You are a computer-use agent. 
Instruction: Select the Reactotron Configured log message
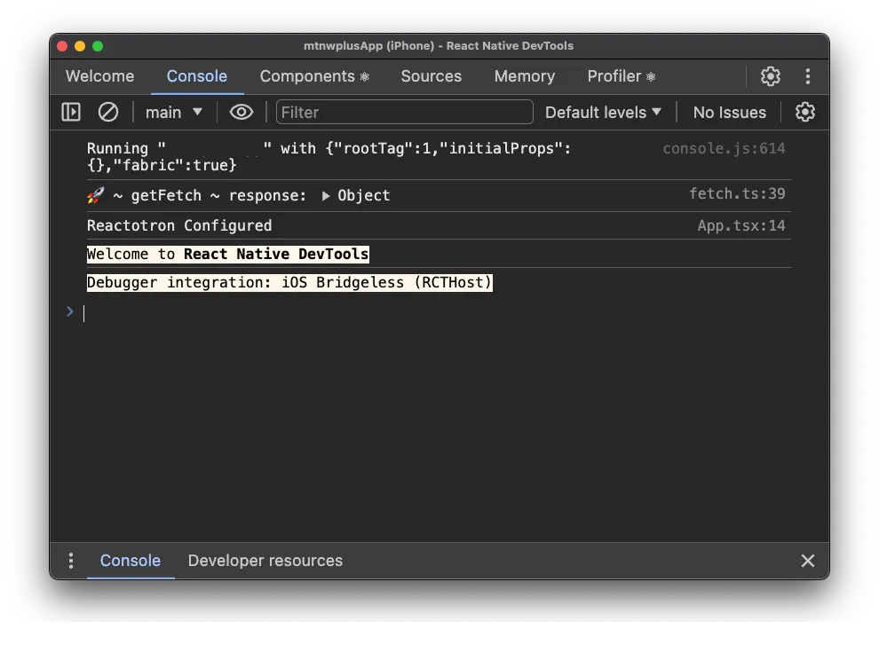pyautogui.click(x=179, y=226)
